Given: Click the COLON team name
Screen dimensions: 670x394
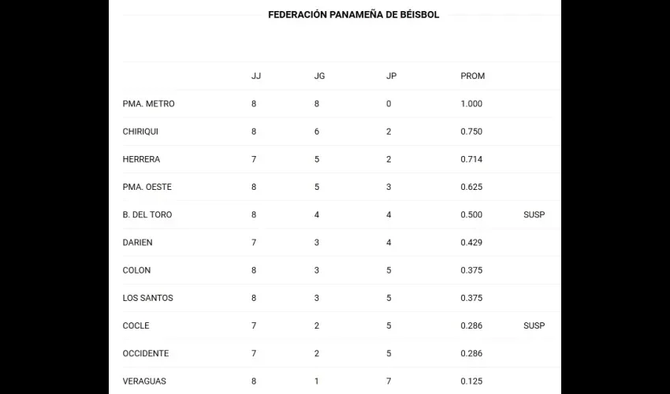Looking at the screenshot, I should tap(136, 270).
